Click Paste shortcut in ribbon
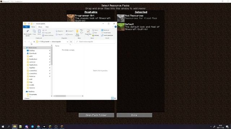The width and height of the screenshot is (231, 129). pyautogui.click(x=48, y=35)
